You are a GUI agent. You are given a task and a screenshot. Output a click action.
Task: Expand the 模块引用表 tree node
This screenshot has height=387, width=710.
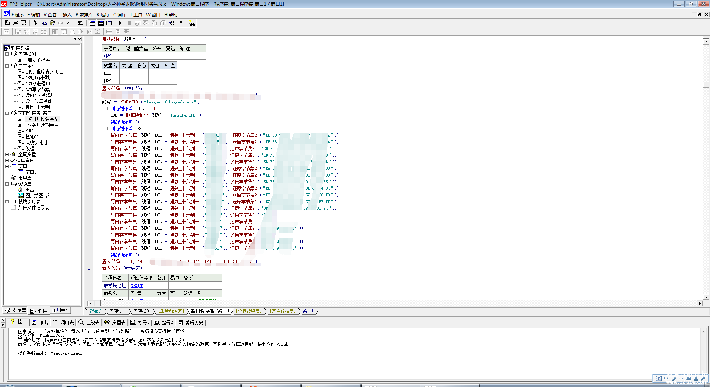point(7,202)
